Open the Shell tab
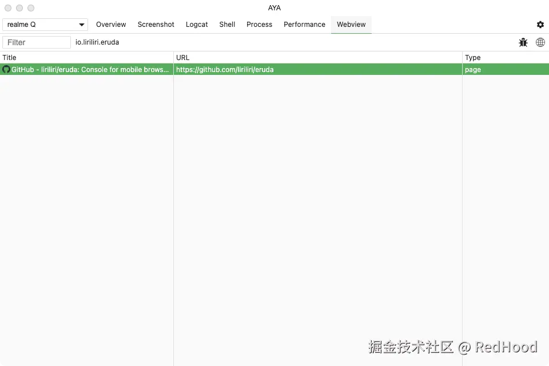549x366 pixels. (x=227, y=25)
